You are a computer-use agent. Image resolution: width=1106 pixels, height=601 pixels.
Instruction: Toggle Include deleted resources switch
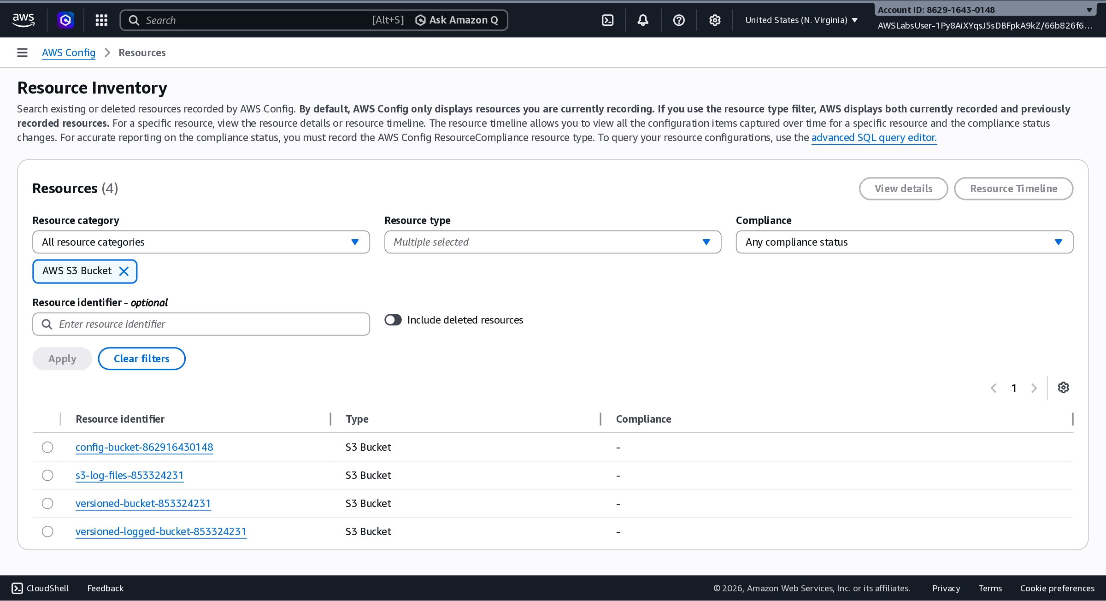393,320
